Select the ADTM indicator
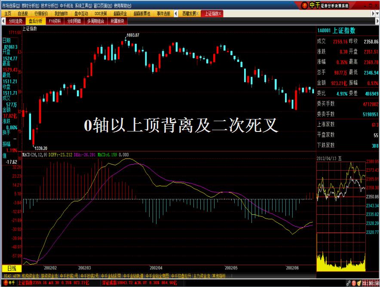This screenshot has width=380, height=287. pos(16,276)
